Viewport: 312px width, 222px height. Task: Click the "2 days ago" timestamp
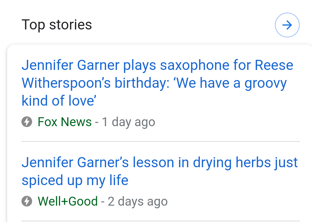click(x=138, y=201)
